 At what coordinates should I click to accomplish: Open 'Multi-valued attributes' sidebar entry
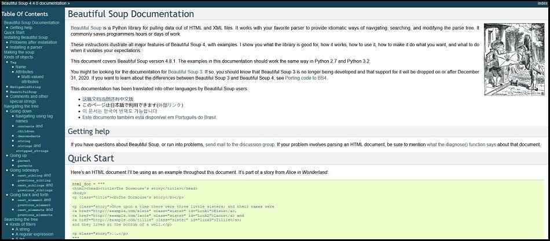tap(32, 79)
